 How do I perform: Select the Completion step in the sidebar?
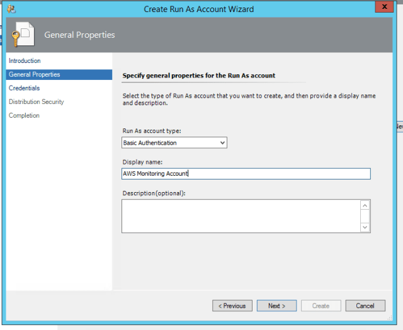pyautogui.click(x=24, y=116)
